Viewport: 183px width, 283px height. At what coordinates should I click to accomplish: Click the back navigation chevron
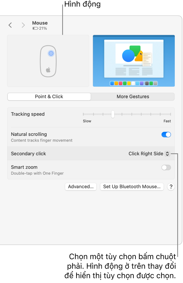[10, 25]
